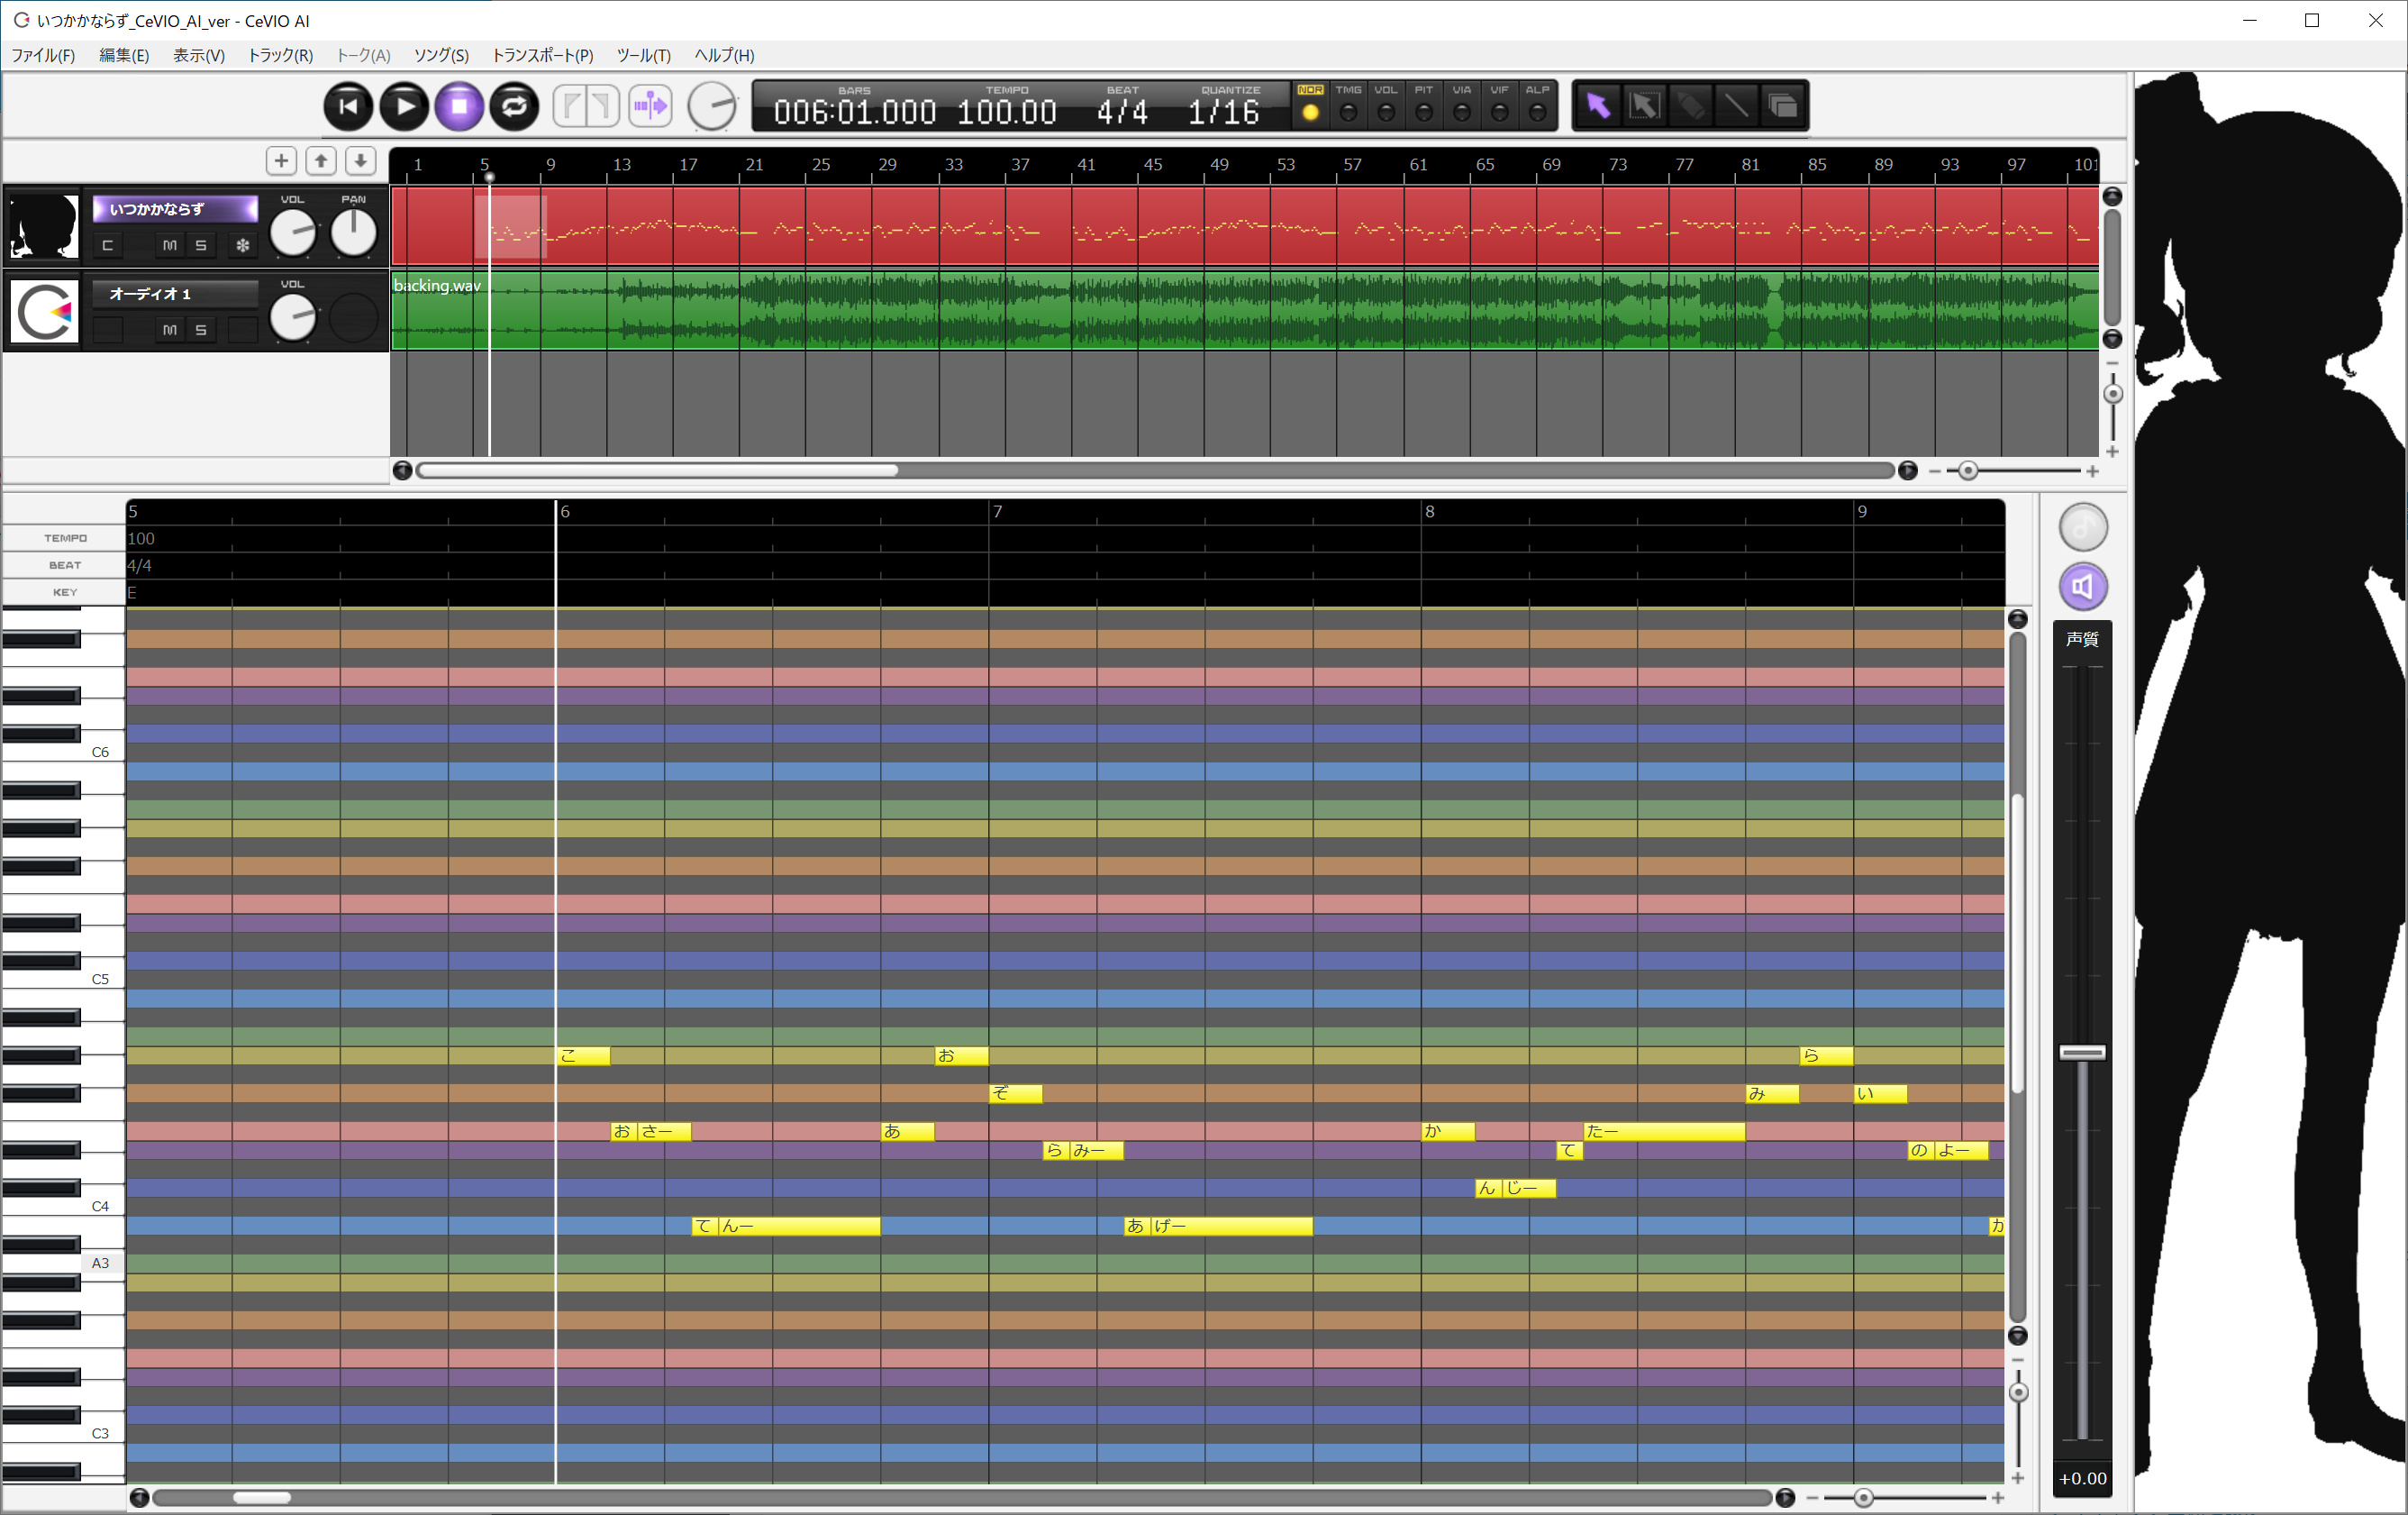Open the ヘルプ(H) menu
The image size is (2408, 1515).
point(725,56)
